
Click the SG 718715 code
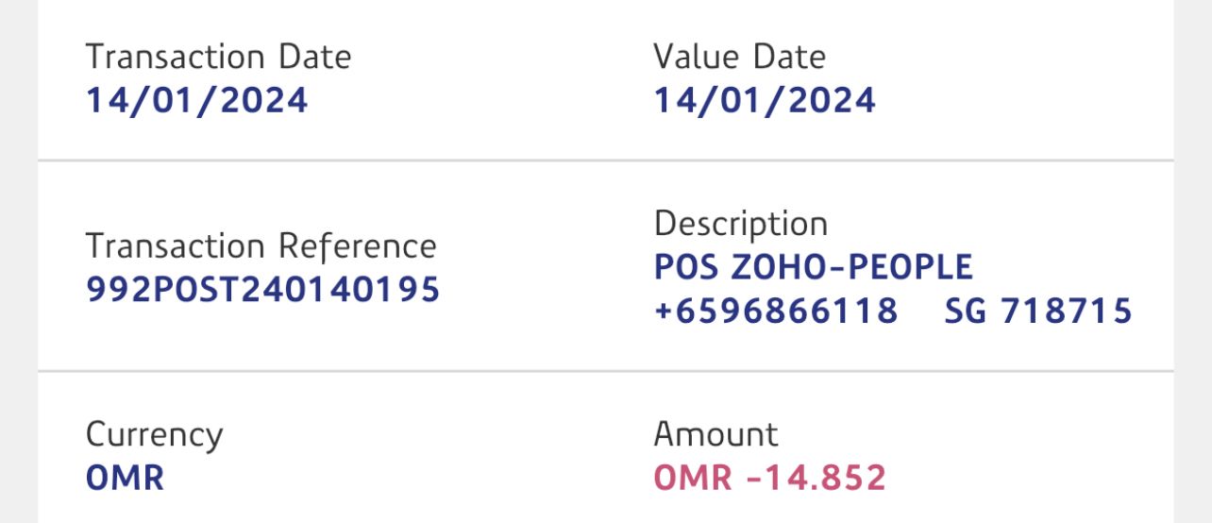1037,311
